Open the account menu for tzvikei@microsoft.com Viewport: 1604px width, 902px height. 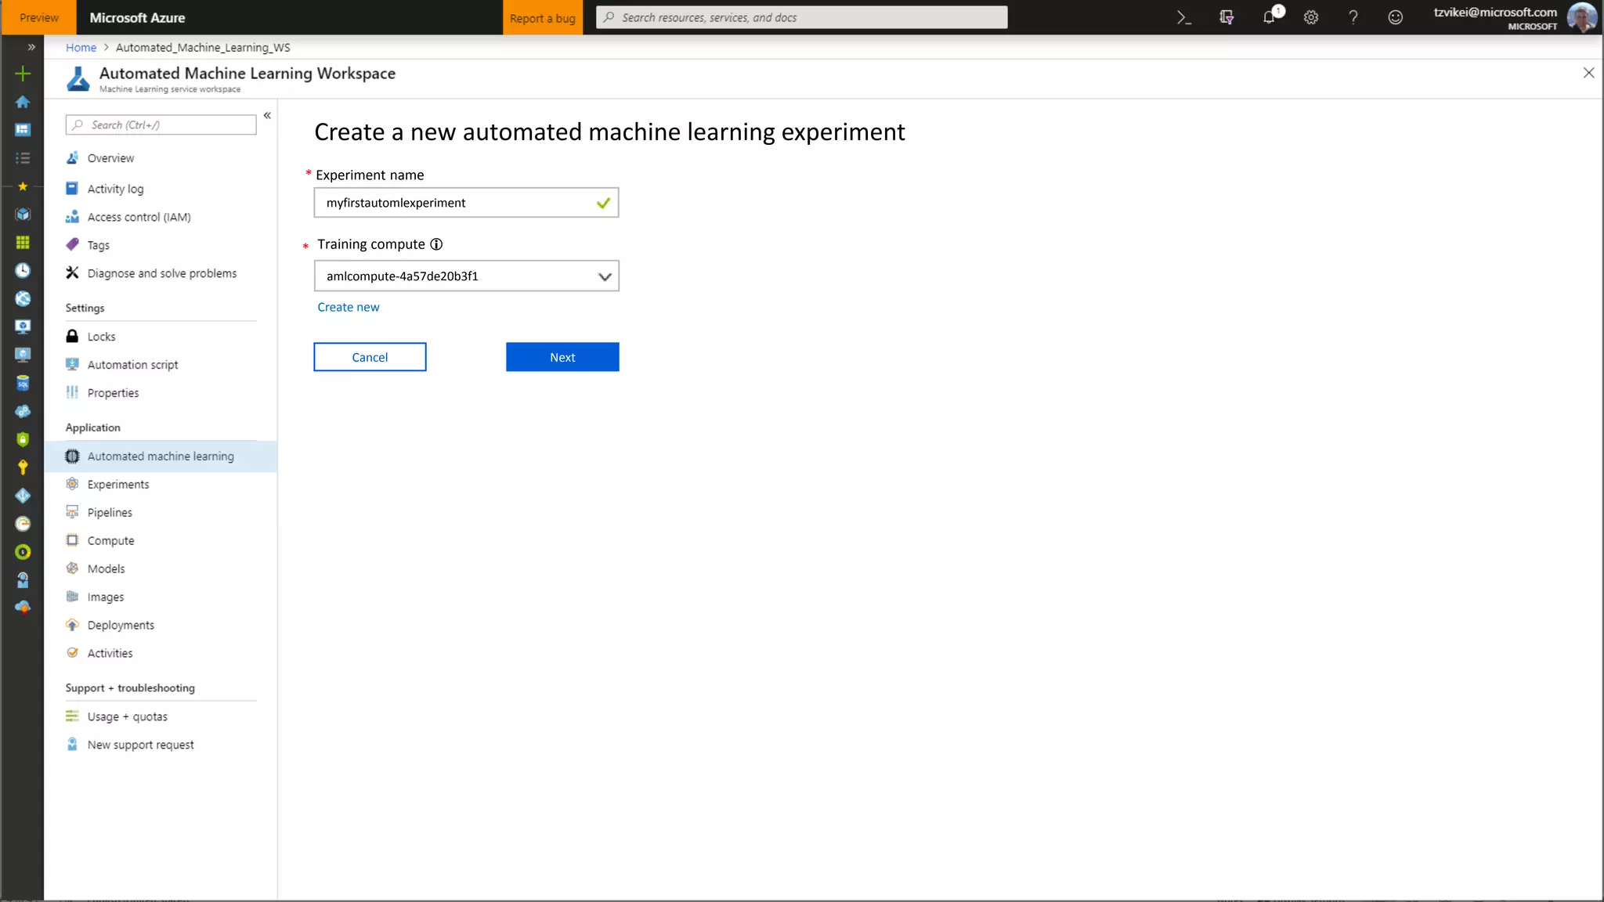tap(1515, 17)
